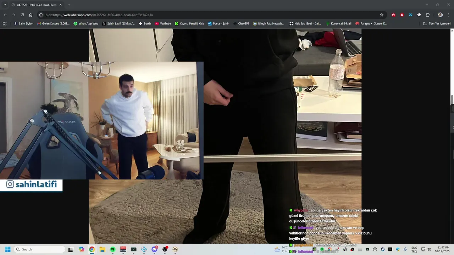
Task: Open File Explorer from the taskbar
Action: point(102,249)
